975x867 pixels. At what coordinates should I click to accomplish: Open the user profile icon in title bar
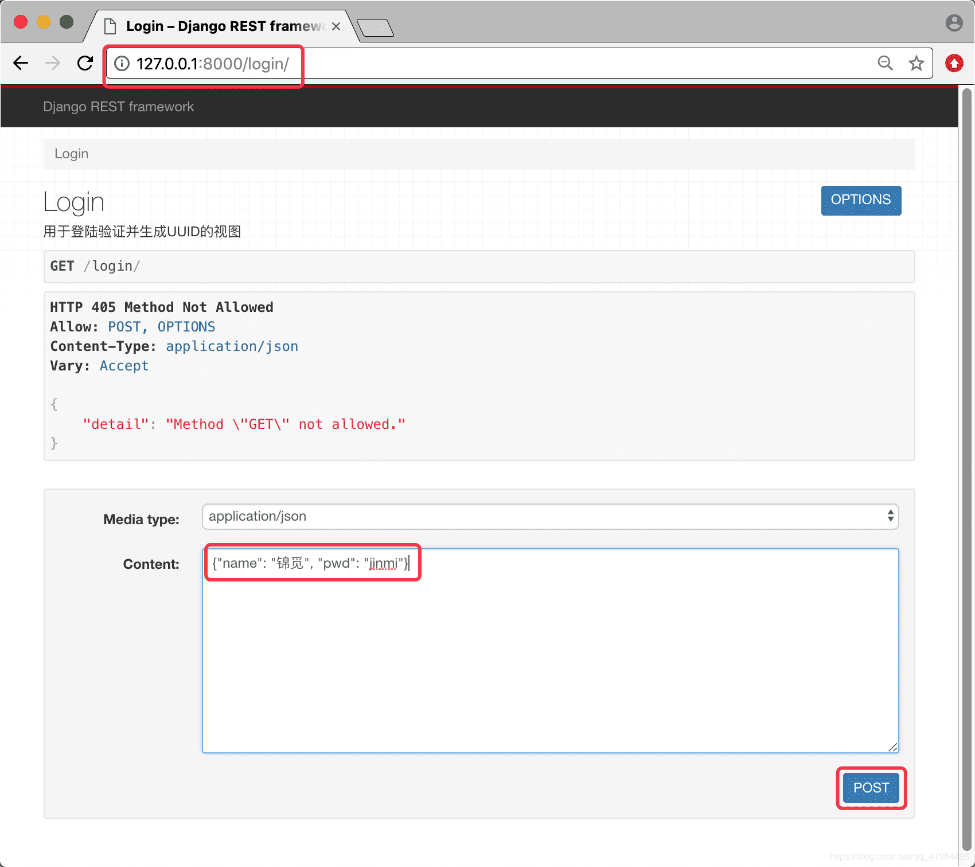tap(954, 23)
